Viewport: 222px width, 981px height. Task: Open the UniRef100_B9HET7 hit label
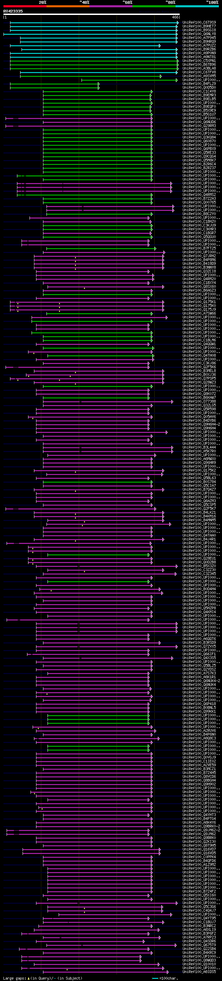tap(199, 26)
